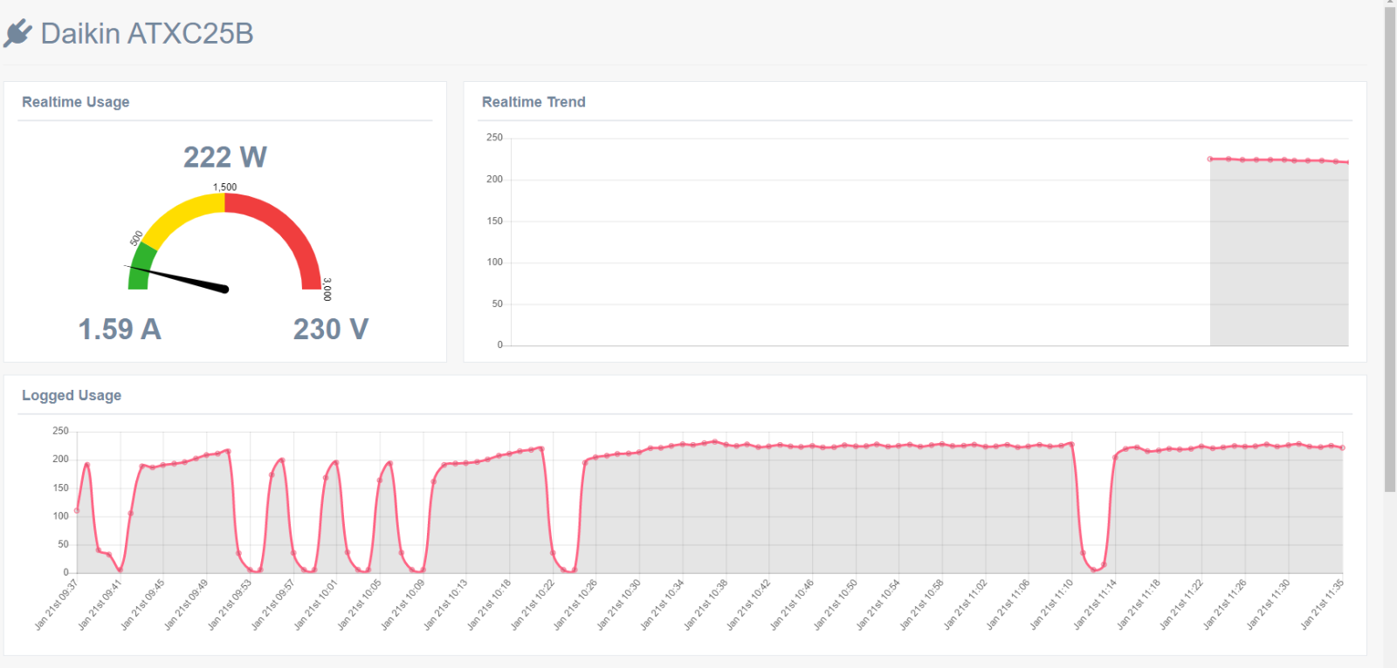
Task: Click the 500 label on the gauge
Action: pos(136,238)
